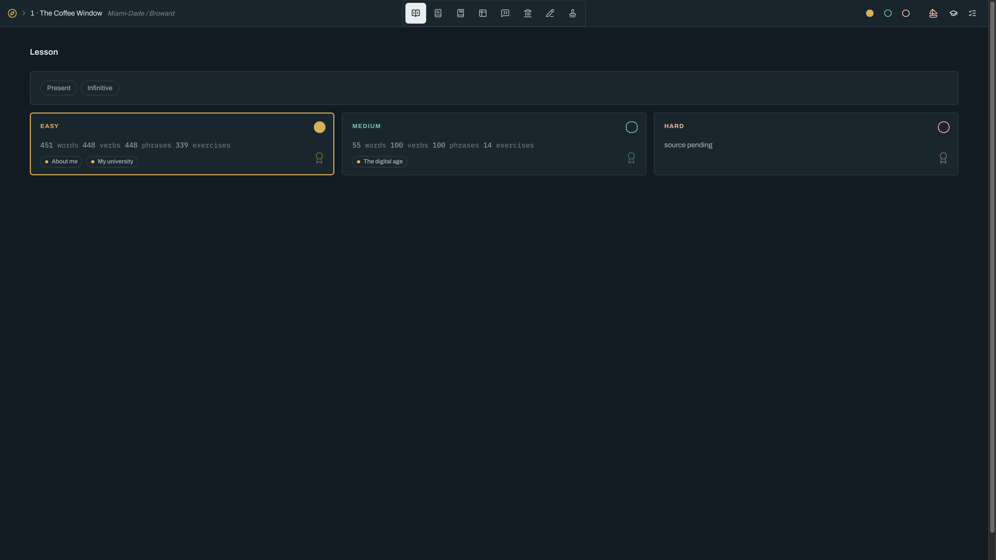The image size is (996, 560).
Task: Open the checklist icon in header
Action: click(x=972, y=13)
